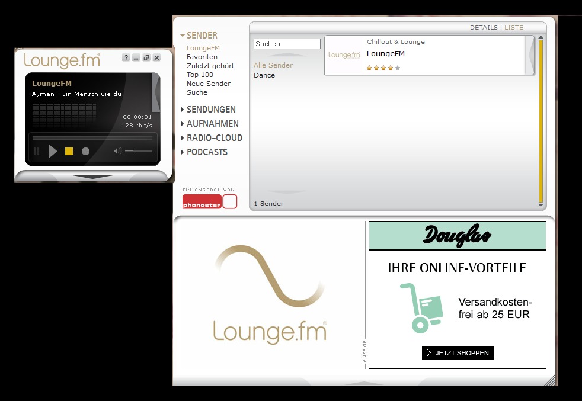
Task: Switch to LISTE view
Action: click(514, 27)
